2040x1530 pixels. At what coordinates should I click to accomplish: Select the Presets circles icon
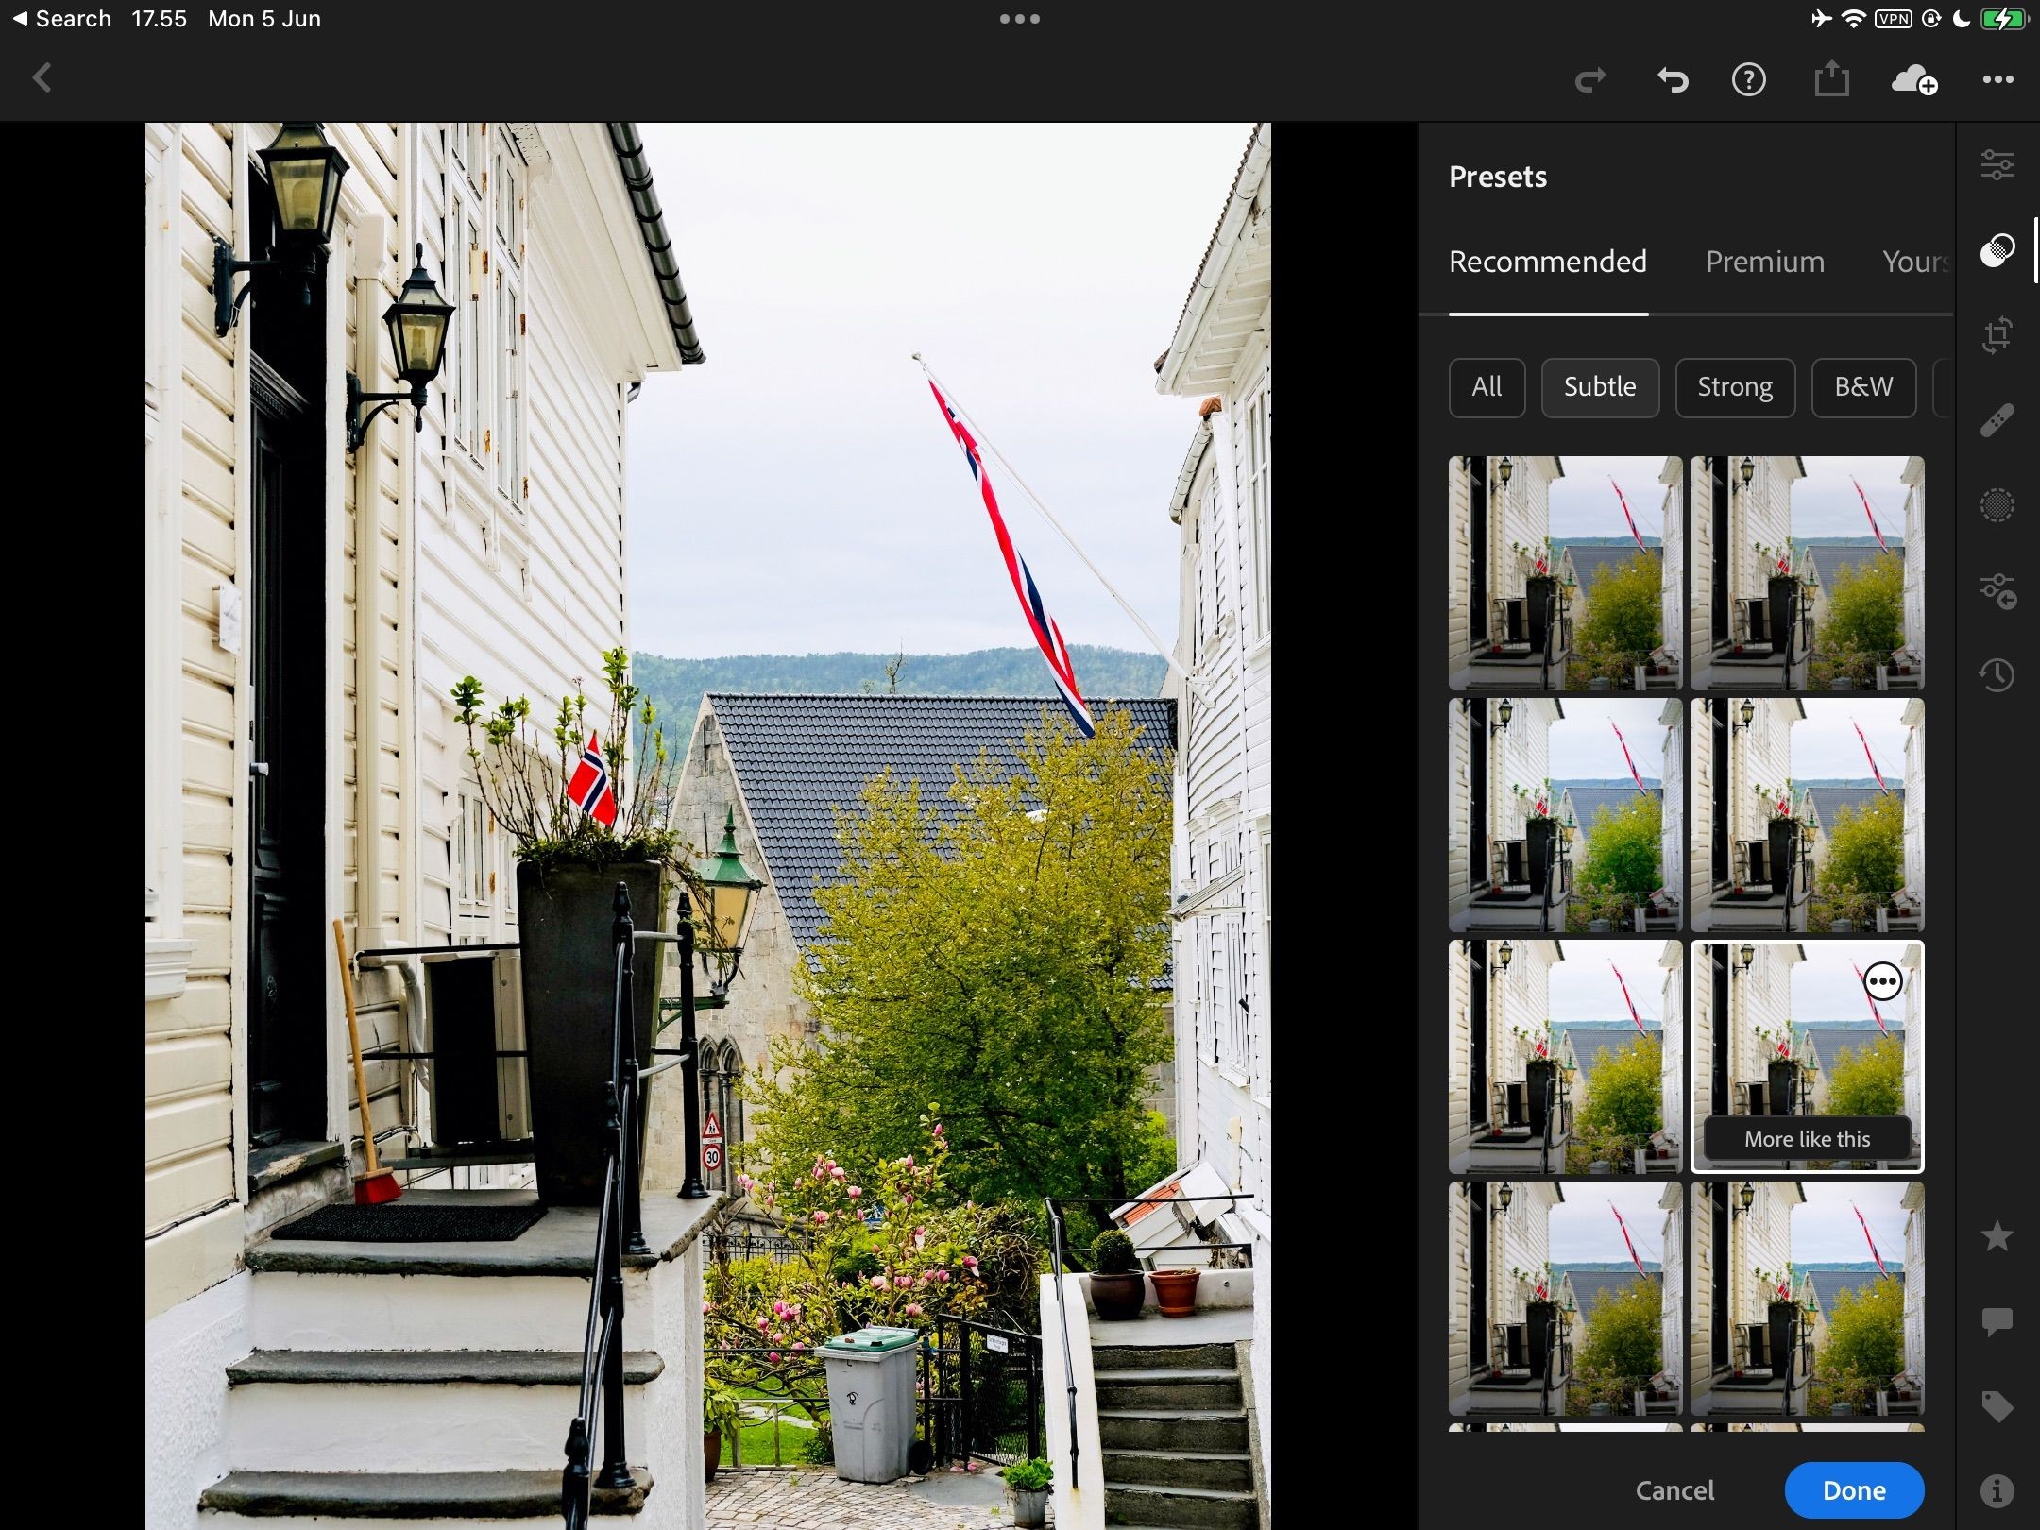1997,250
